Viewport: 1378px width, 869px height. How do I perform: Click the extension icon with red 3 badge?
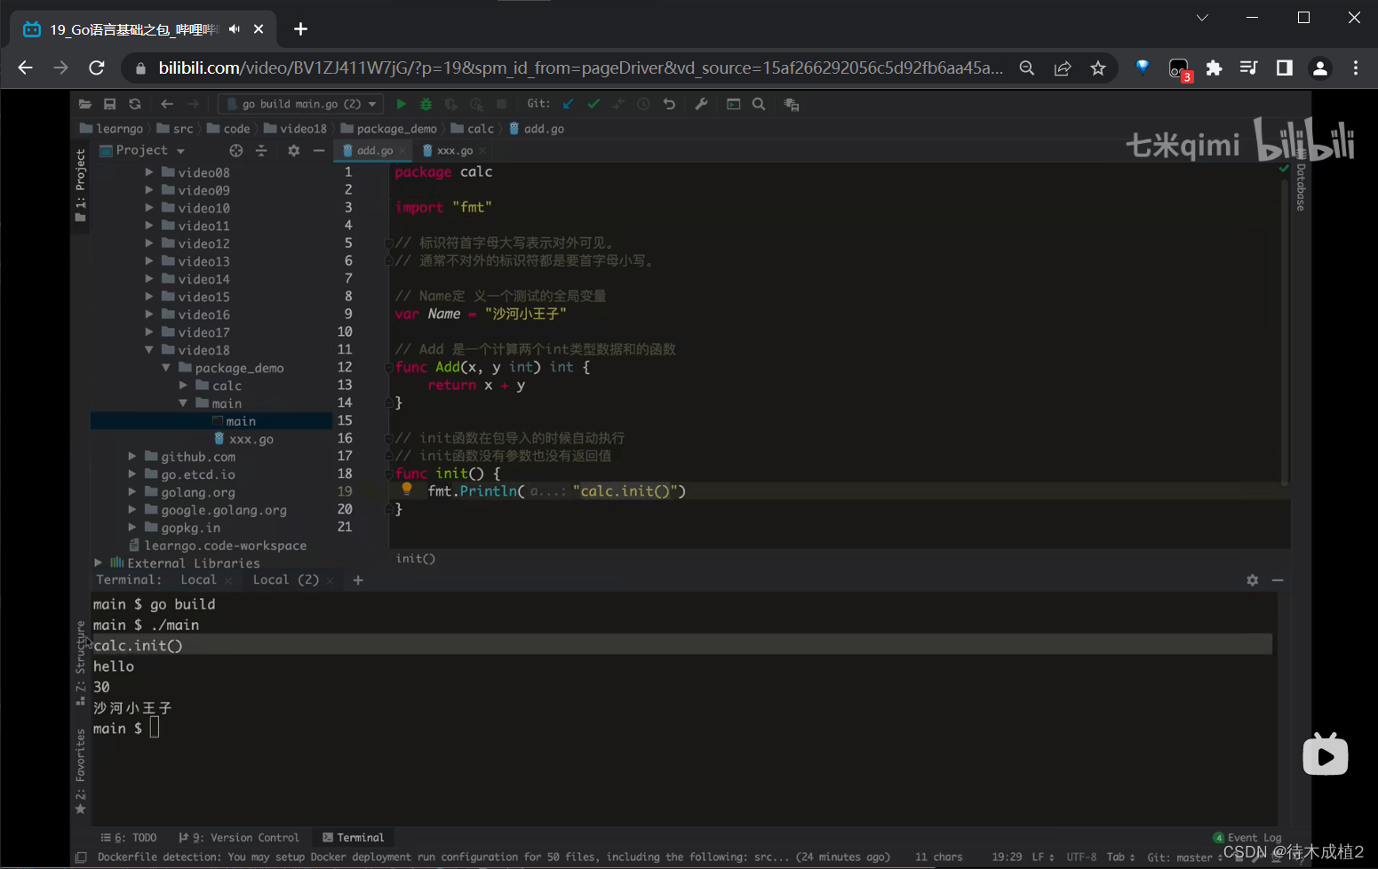click(1179, 69)
